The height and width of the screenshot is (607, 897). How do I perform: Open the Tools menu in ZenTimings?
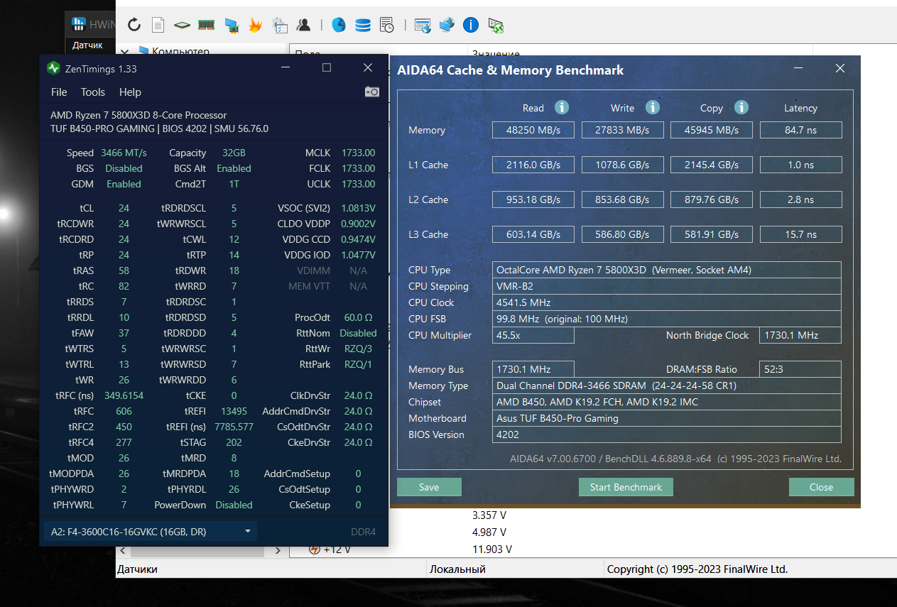[x=93, y=92]
